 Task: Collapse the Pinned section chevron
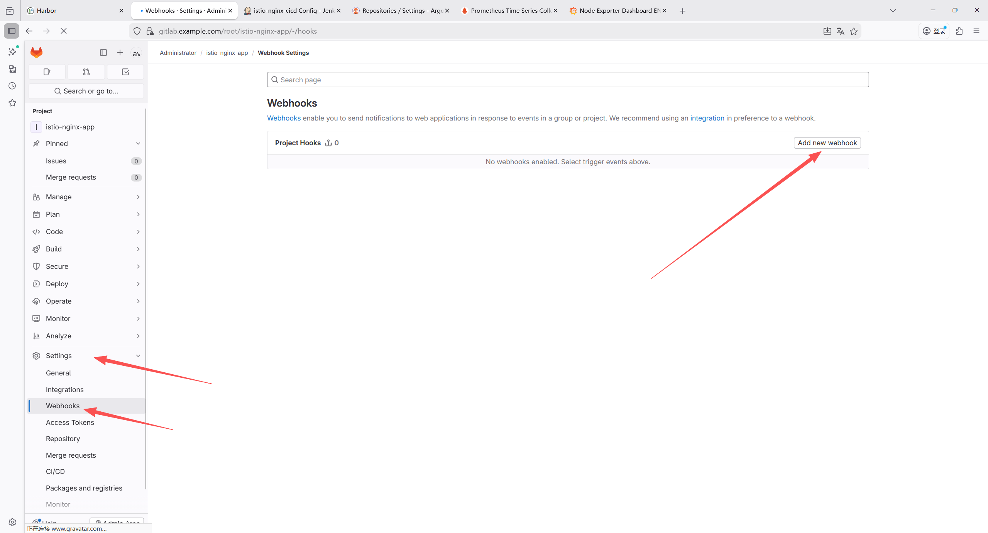pos(138,144)
